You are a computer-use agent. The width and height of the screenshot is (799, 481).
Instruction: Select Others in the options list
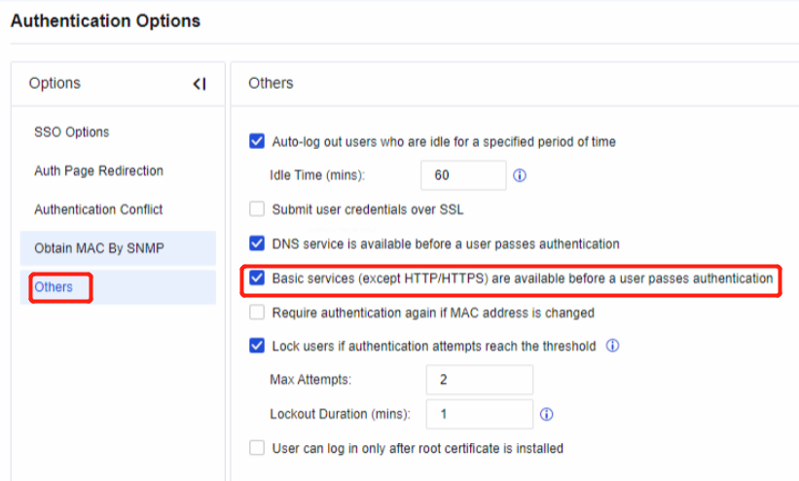pos(54,287)
